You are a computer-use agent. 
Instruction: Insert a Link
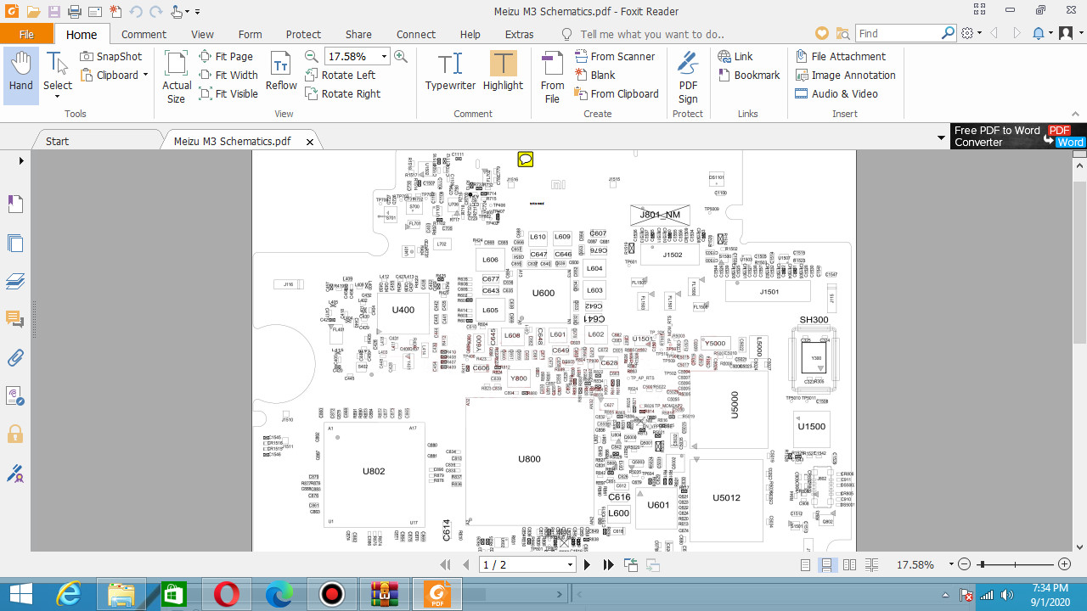pyautogui.click(x=735, y=56)
